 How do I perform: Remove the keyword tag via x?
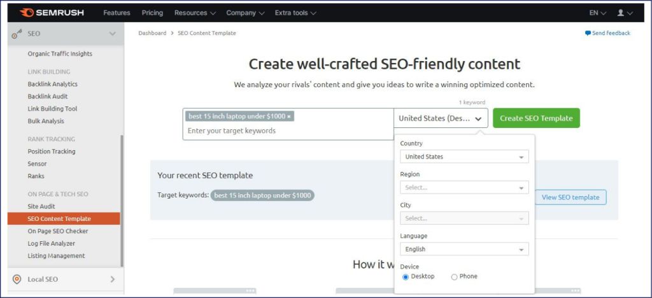pyautogui.click(x=289, y=116)
